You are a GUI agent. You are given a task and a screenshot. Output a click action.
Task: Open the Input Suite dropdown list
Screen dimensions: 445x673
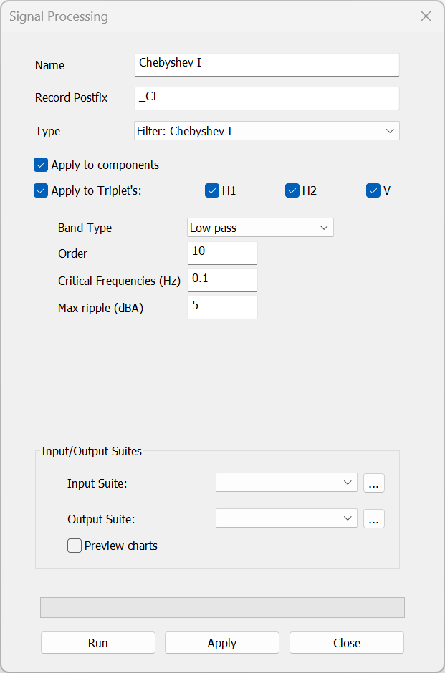point(286,483)
